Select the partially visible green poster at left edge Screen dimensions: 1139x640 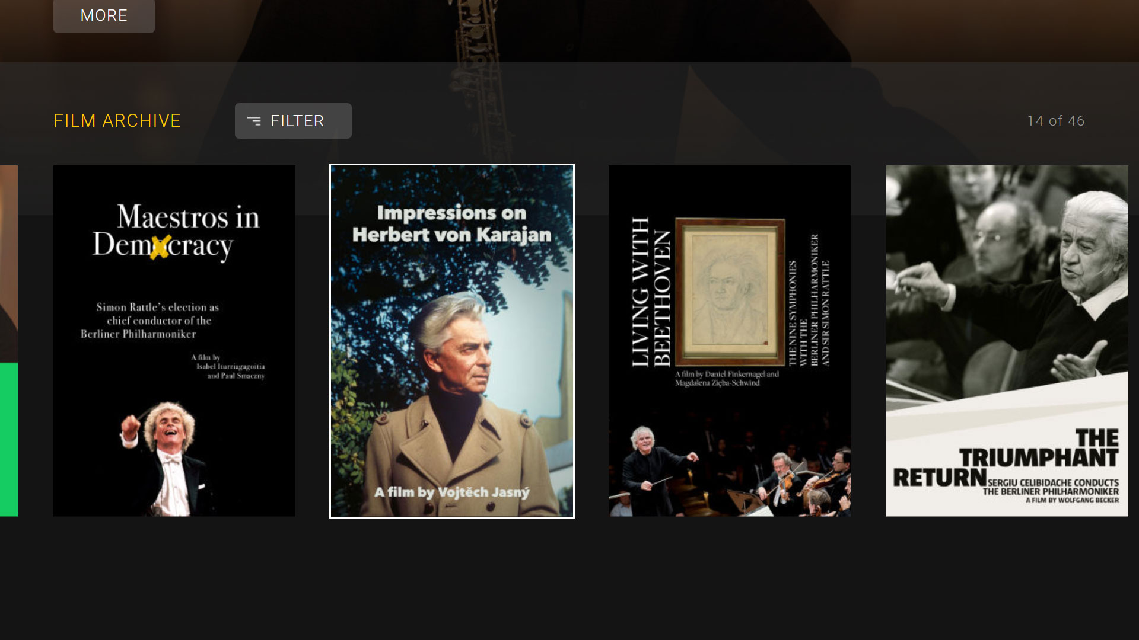tap(9, 341)
